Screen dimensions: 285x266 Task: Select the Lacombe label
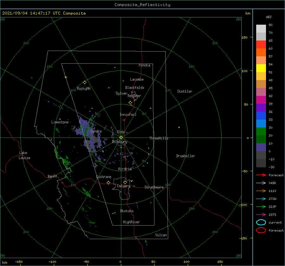coord(137,79)
